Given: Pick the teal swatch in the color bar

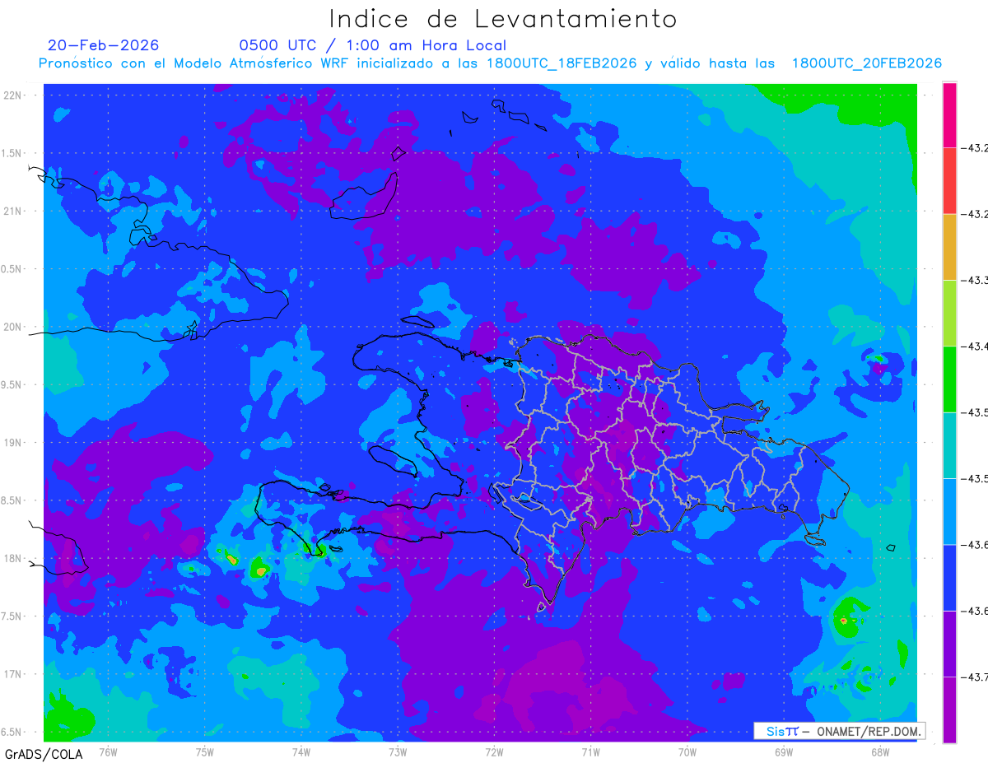Looking at the screenshot, I should click(x=949, y=445).
